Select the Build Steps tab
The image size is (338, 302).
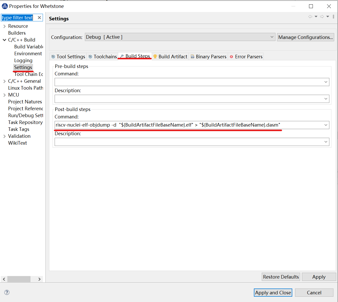pyautogui.click(x=135, y=56)
